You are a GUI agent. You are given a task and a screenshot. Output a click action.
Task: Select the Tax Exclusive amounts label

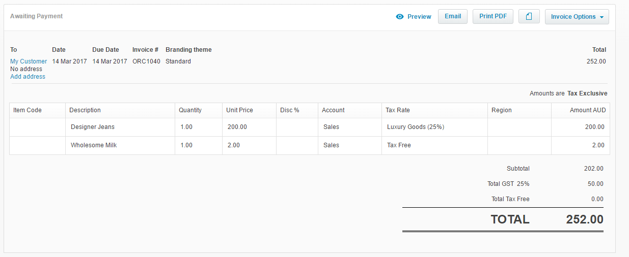587,93
